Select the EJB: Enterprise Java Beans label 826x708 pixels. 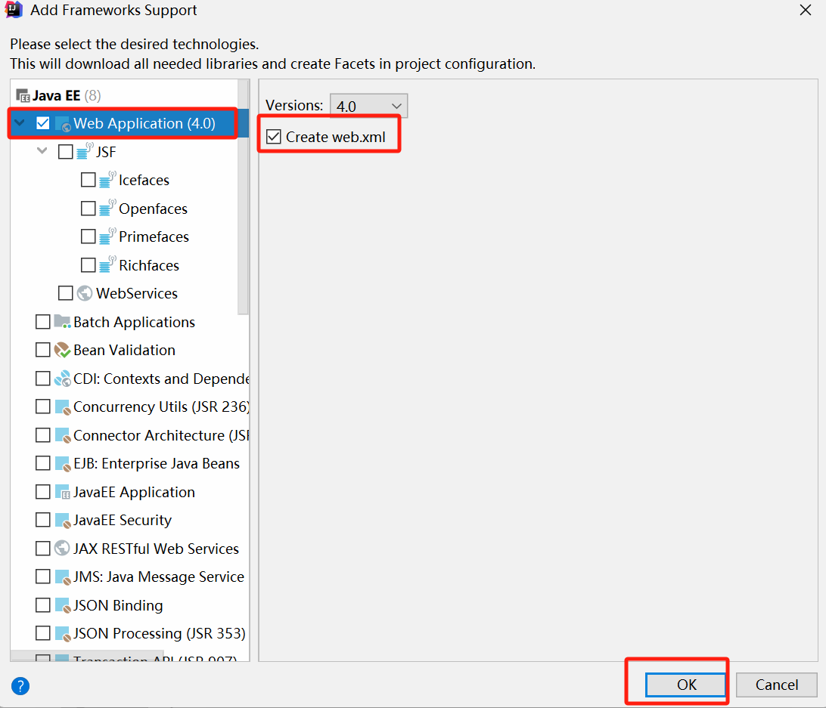(157, 463)
